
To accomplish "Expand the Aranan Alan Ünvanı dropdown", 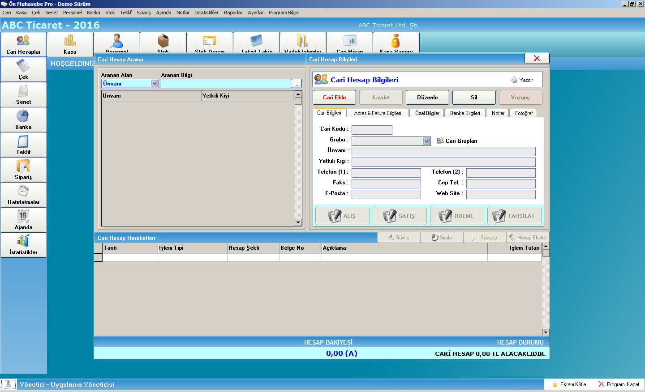I will point(155,84).
